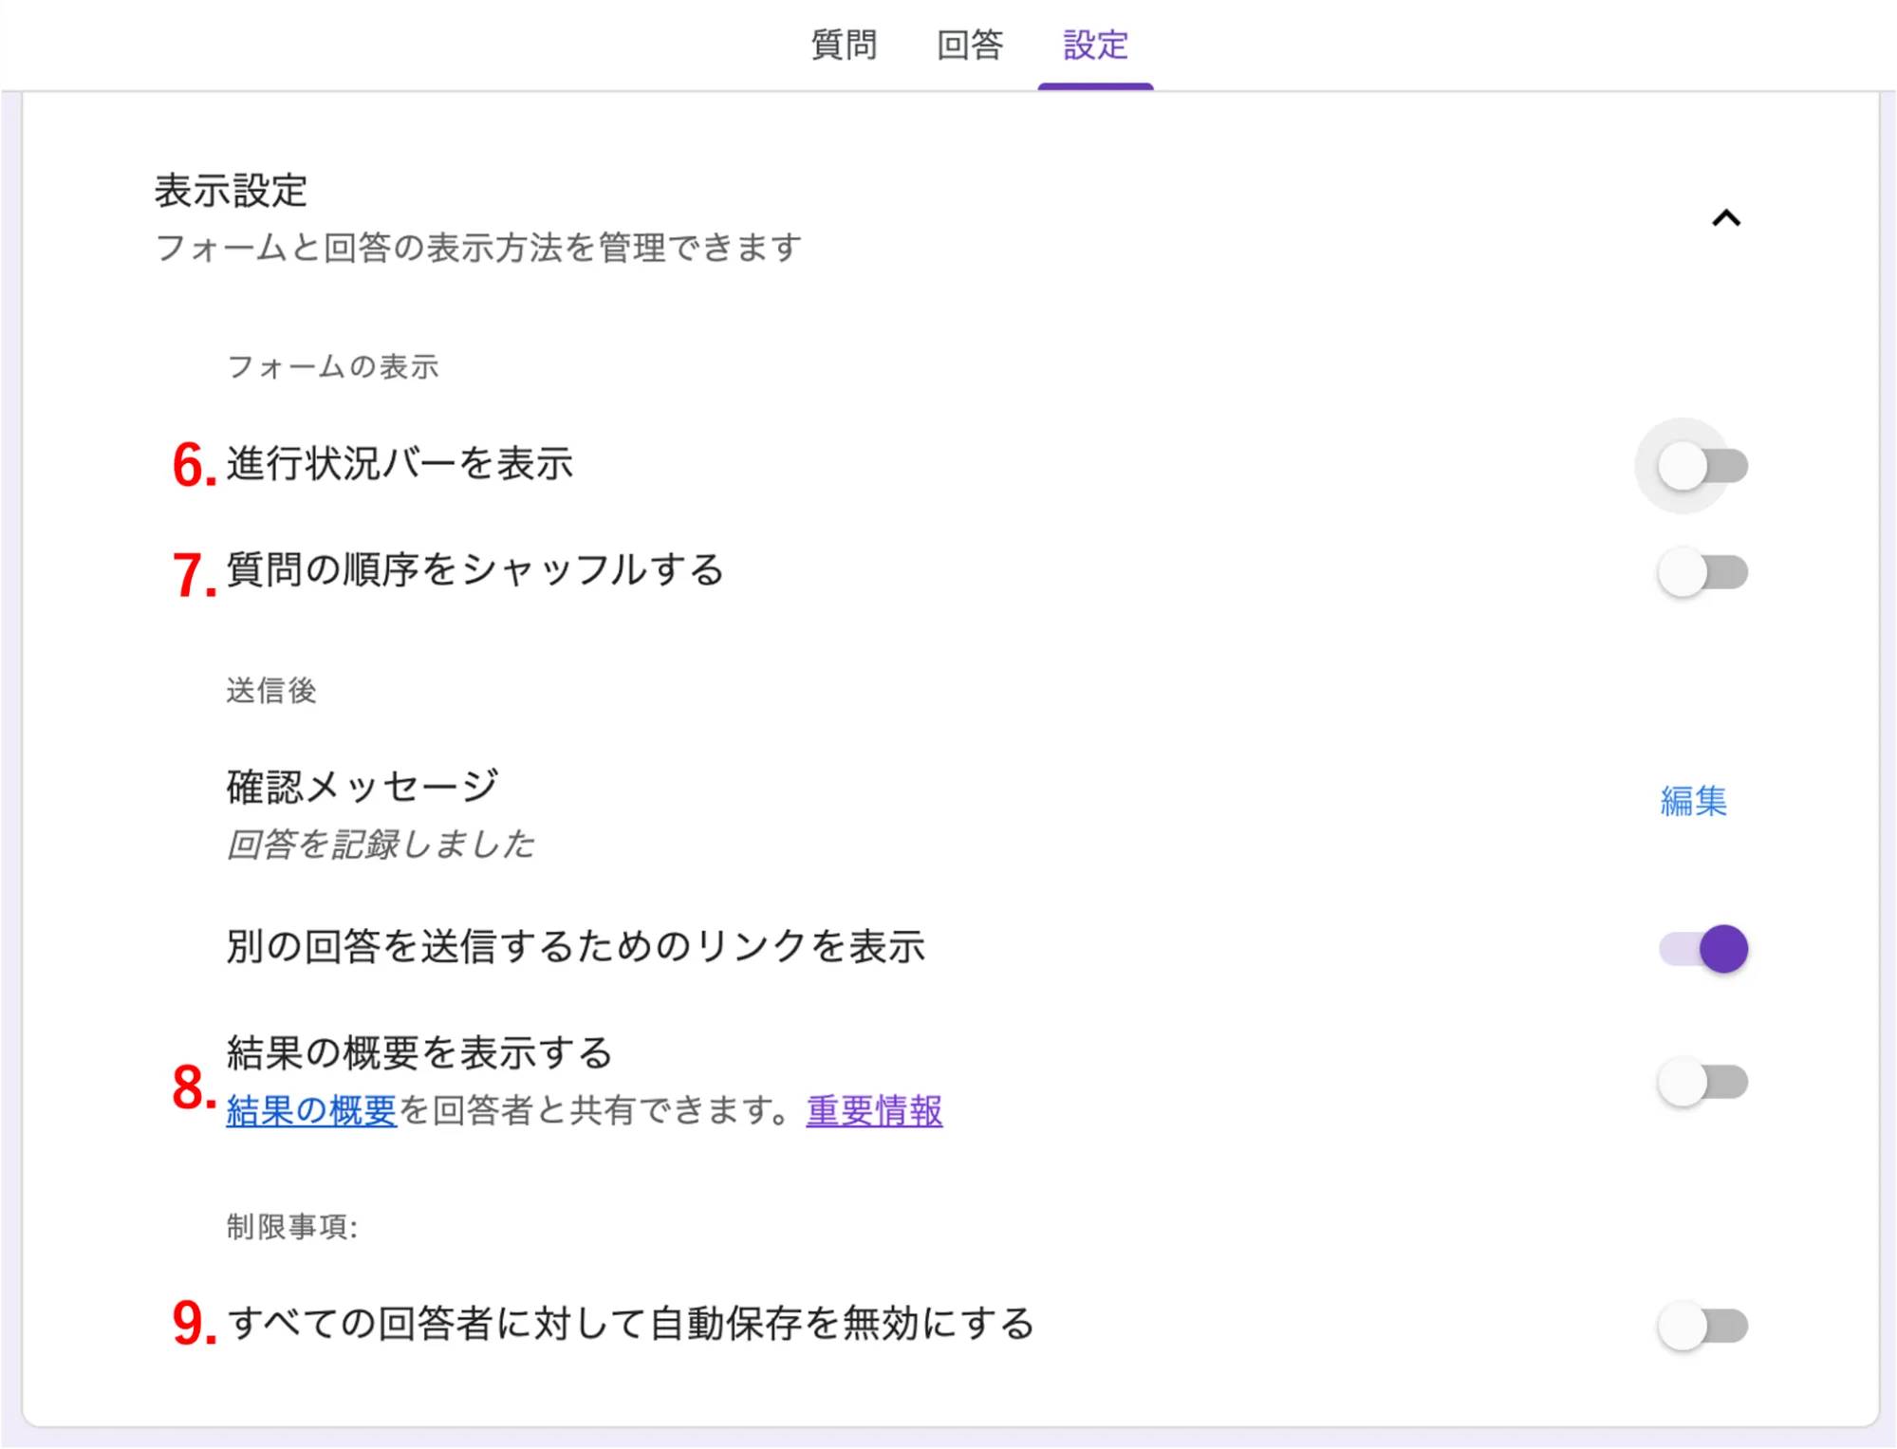Click the 表示設定 section heading
The height and width of the screenshot is (1449, 1897).
231,191
